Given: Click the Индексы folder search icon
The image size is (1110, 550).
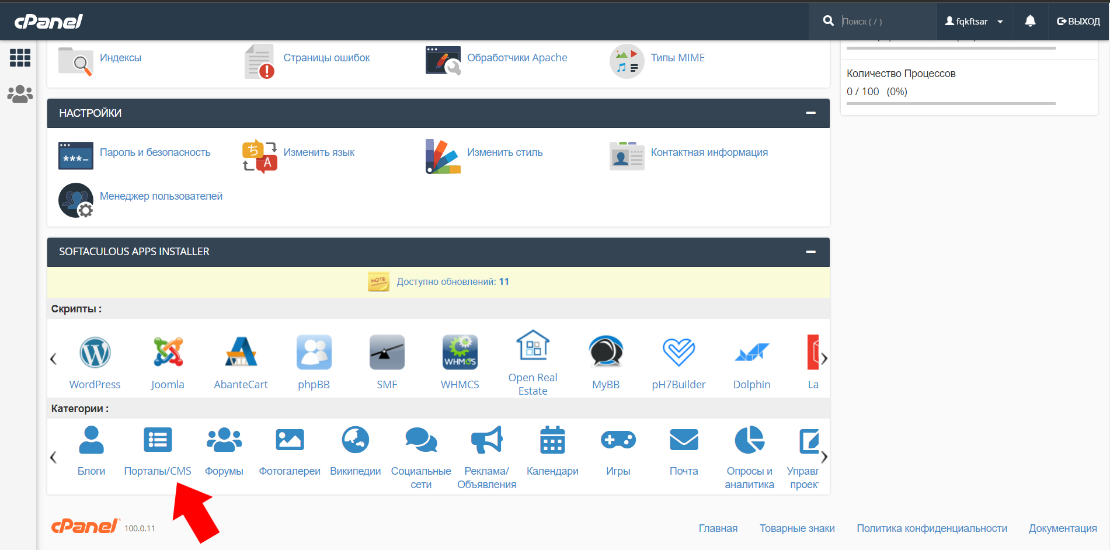Looking at the screenshot, I should pyautogui.click(x=76, y=61).
